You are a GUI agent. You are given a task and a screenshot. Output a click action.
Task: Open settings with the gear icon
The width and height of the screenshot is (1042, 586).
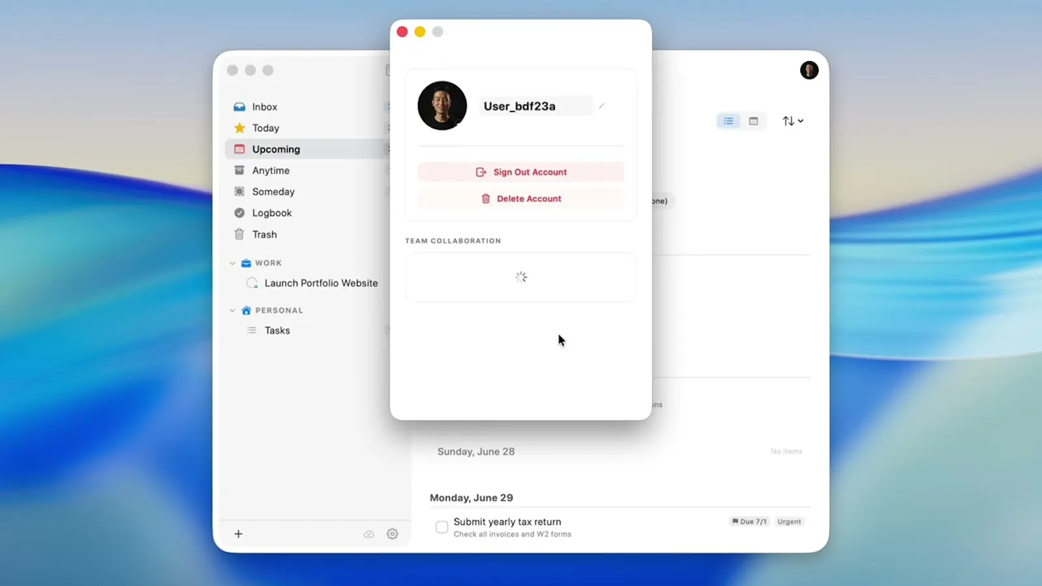pyautogui.click(x=392, y=534)
